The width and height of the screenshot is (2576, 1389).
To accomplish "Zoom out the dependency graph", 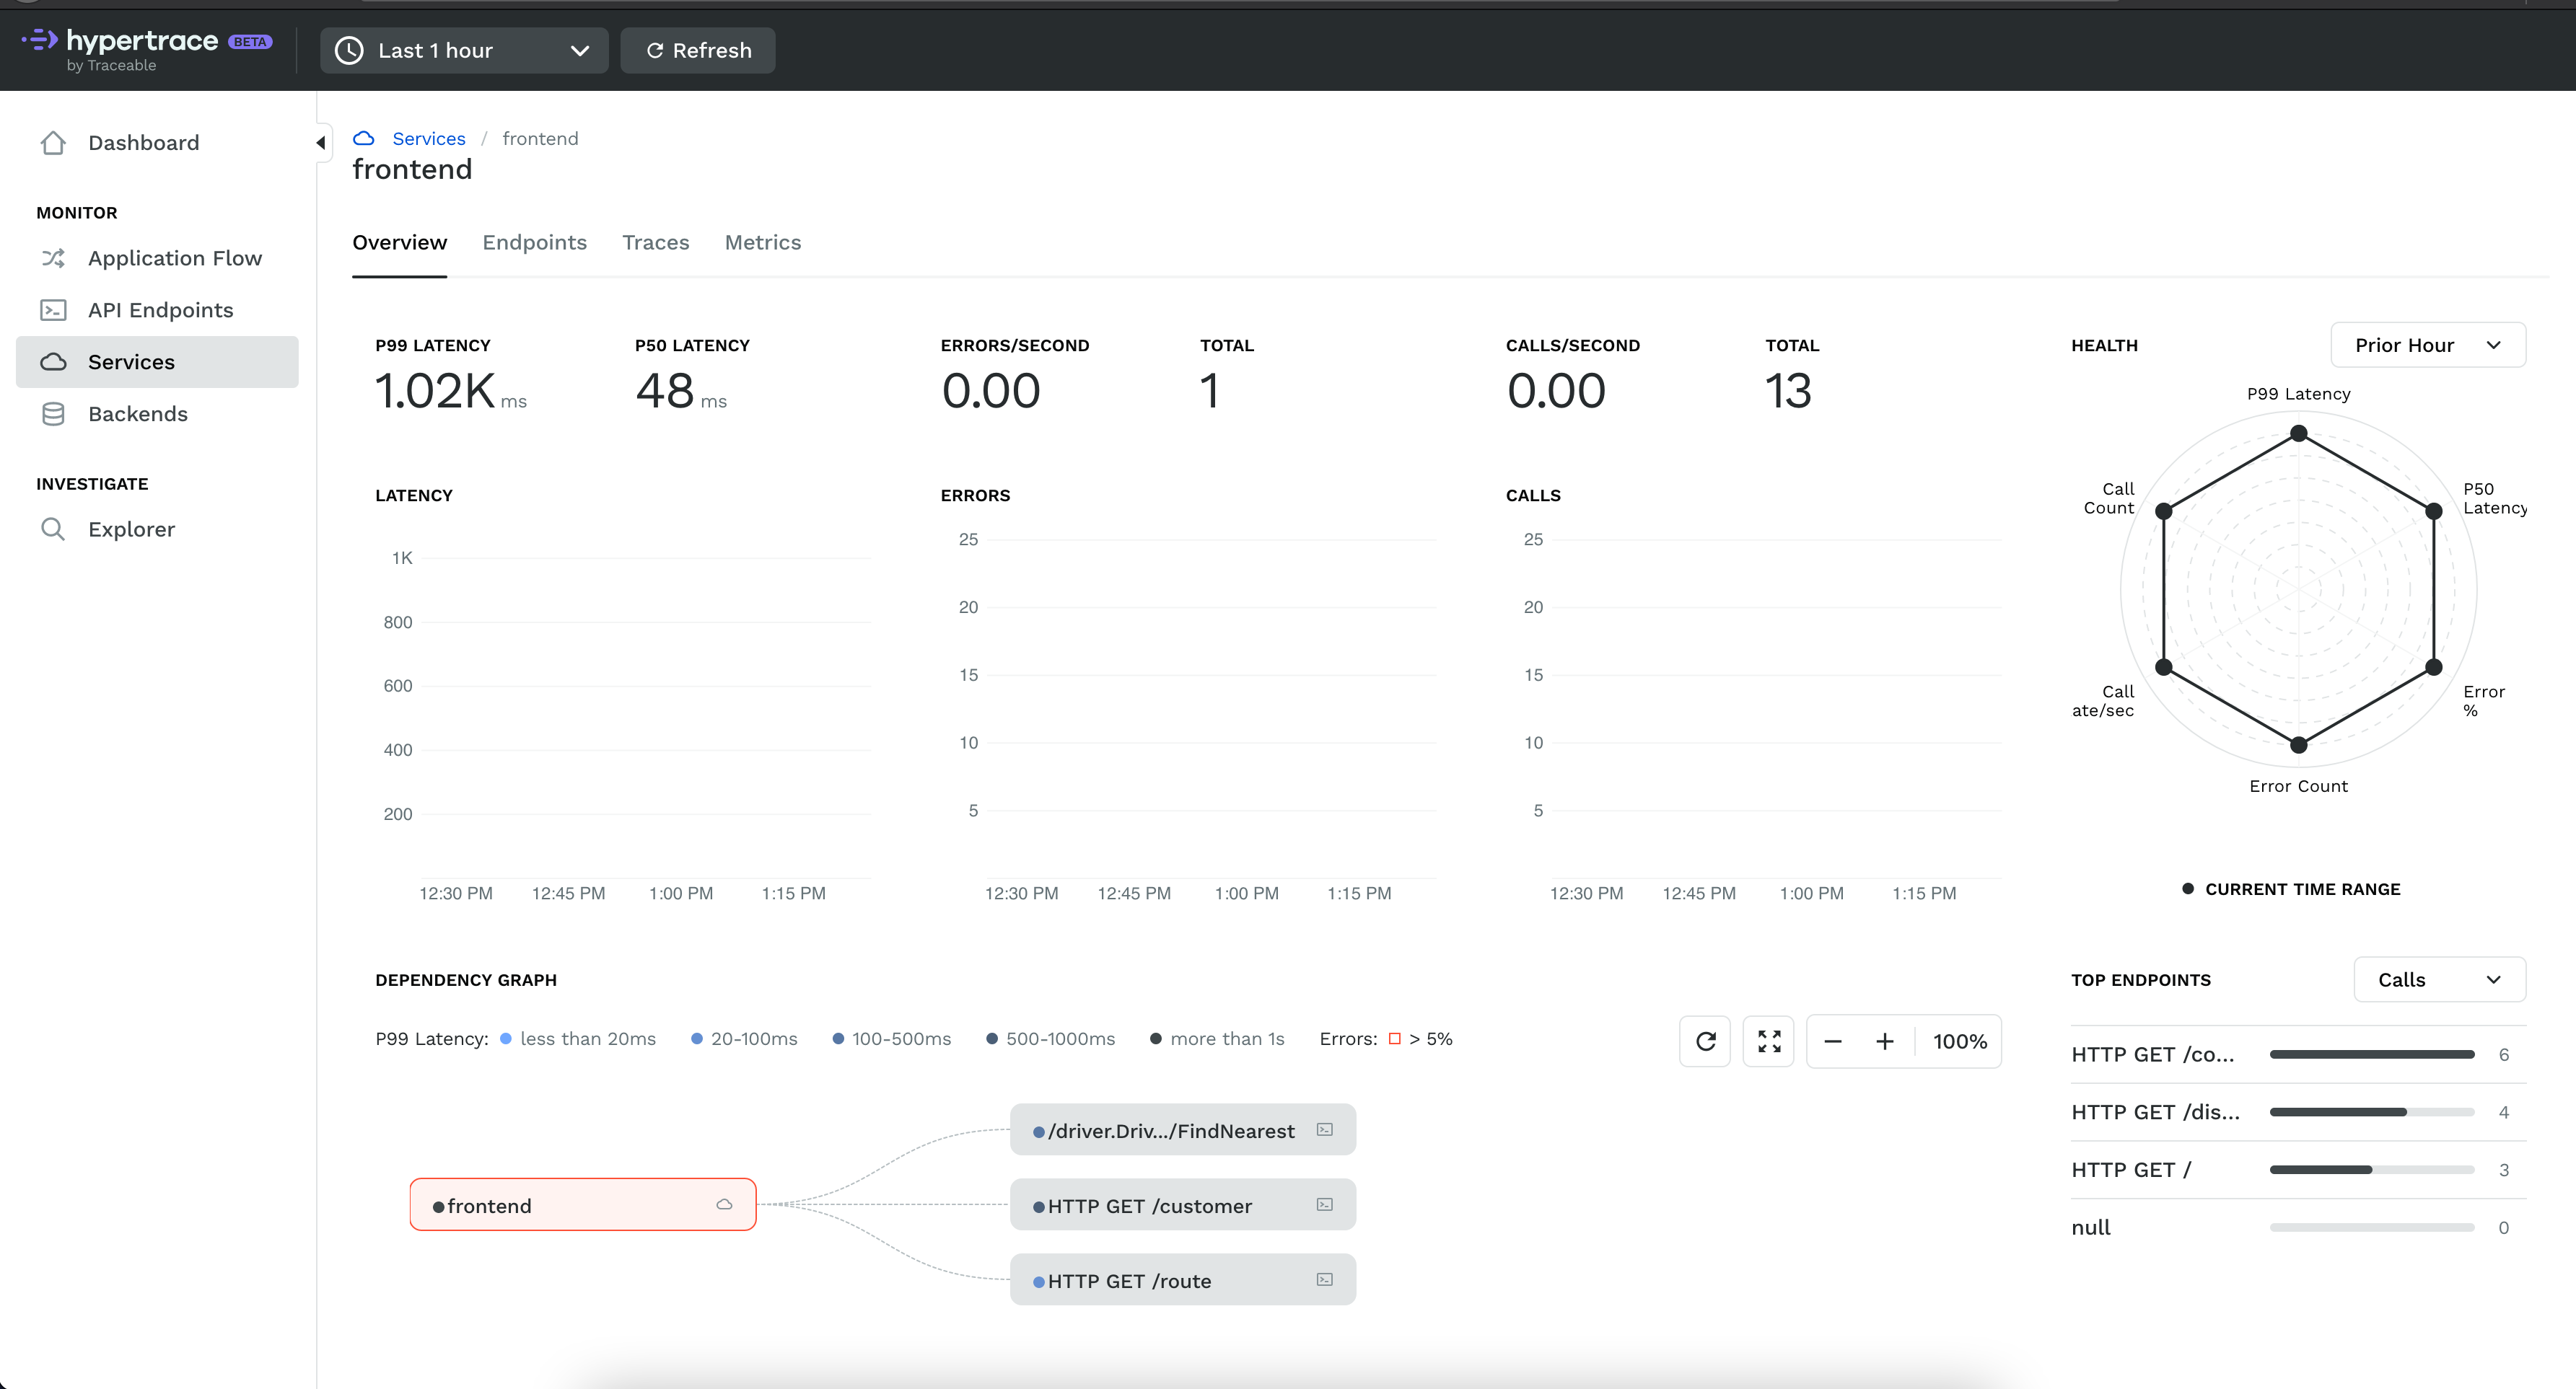I will click(1833, 1041).
